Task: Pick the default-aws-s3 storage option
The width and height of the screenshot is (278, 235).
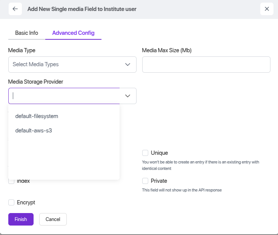Action: 34,131
